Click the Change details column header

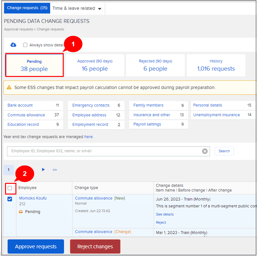pyautogui.click(x=169, y=185)
